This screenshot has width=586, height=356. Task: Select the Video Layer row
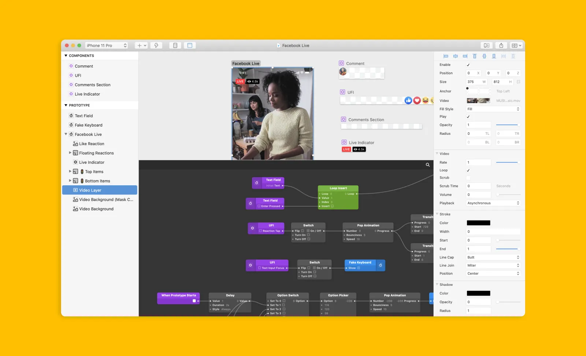point(100,190)
